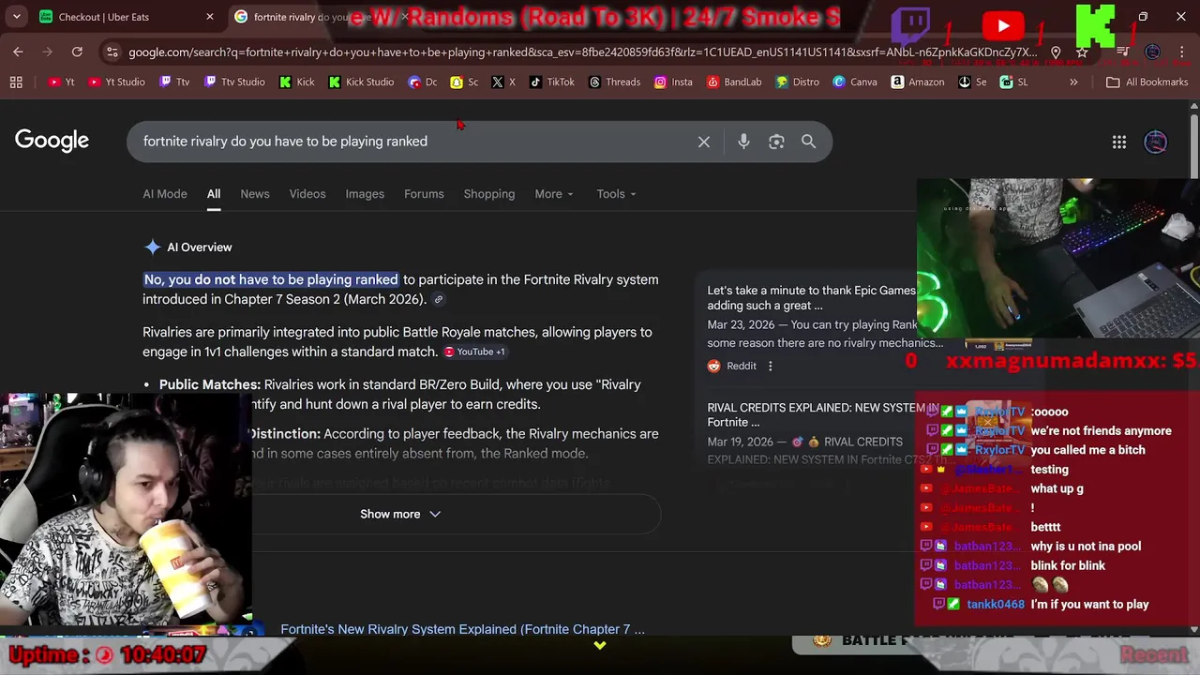Open the Tools dropdown
1200x675 pixels.
616,194
